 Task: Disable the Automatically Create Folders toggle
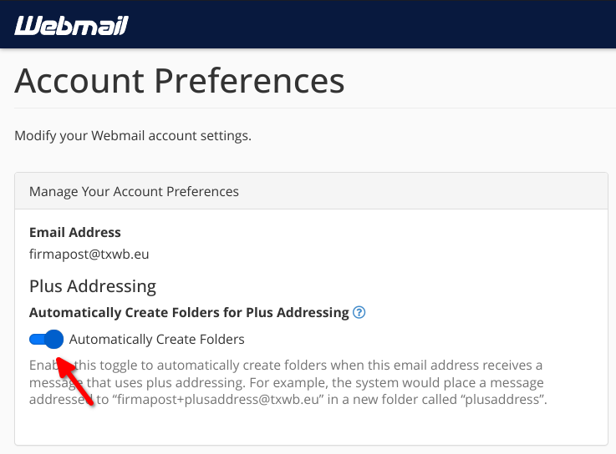click(x=47, y=340)
